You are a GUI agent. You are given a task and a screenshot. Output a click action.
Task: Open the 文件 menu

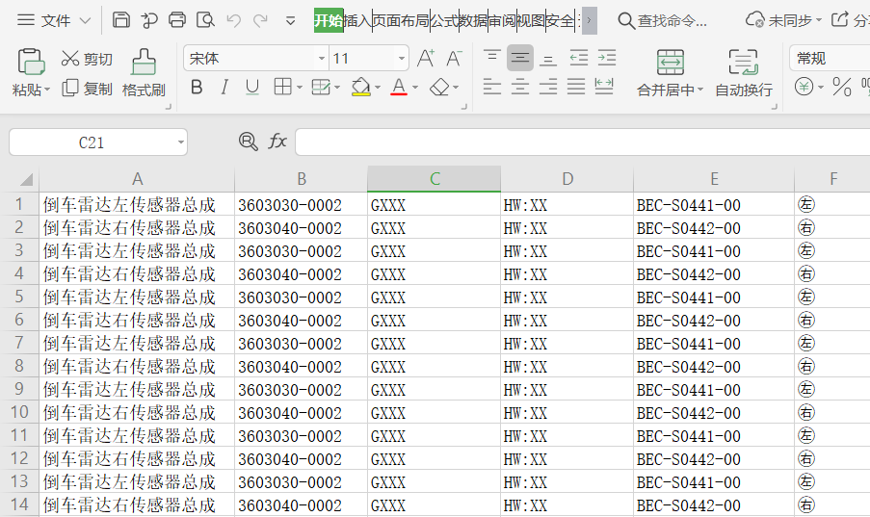[55, 20]
